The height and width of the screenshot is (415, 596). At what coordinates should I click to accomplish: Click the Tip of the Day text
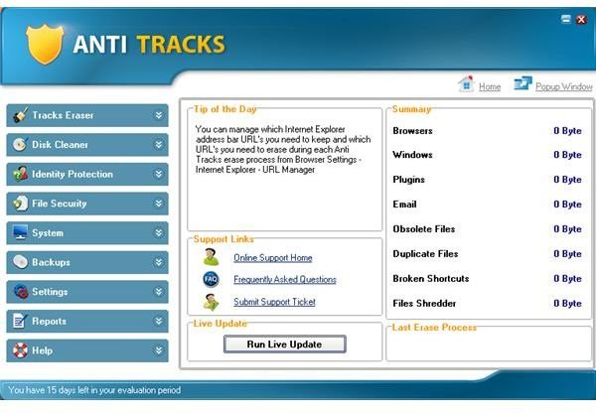283,149
